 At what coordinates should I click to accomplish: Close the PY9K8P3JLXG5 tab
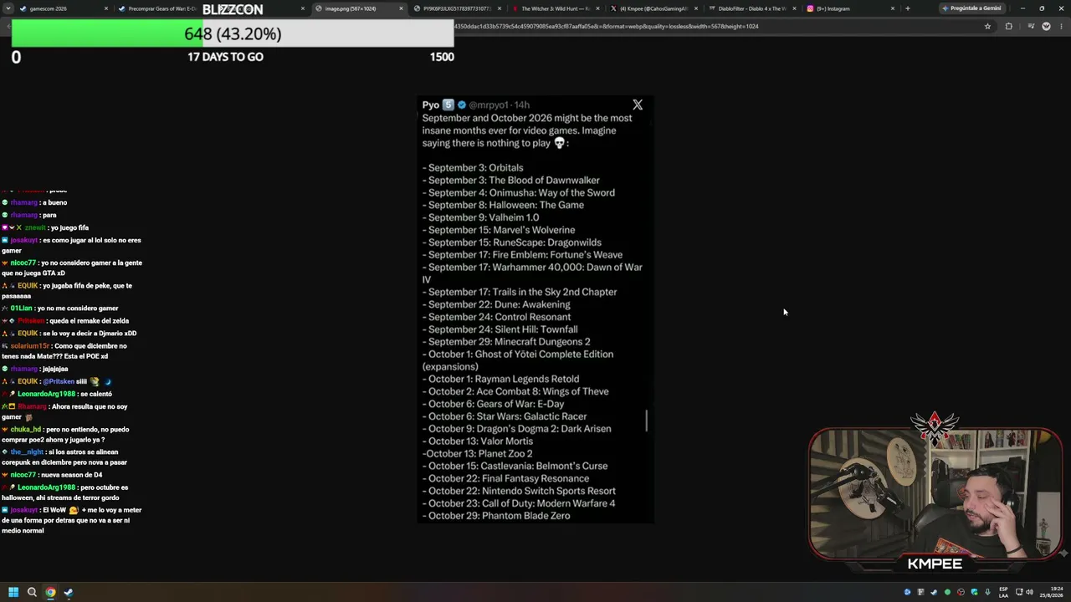[x=500, y=8]
